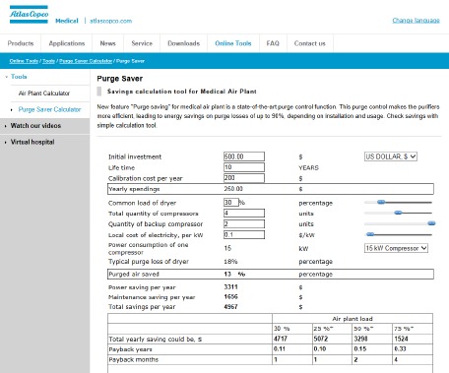The image size is (449, 373).
Task: Open the Products menu
Action: (21, 43)
